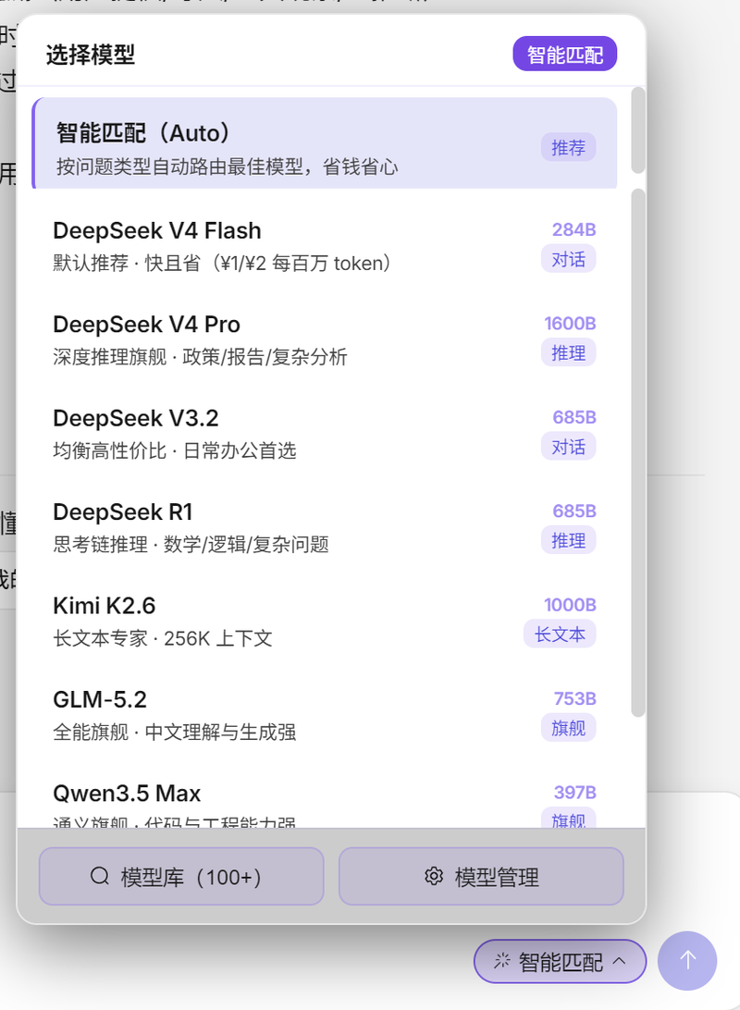The height and width of the screenshot is (1010, 740).
Task: Select Kimi K2.6 model
Action: [x=325, y=621]
